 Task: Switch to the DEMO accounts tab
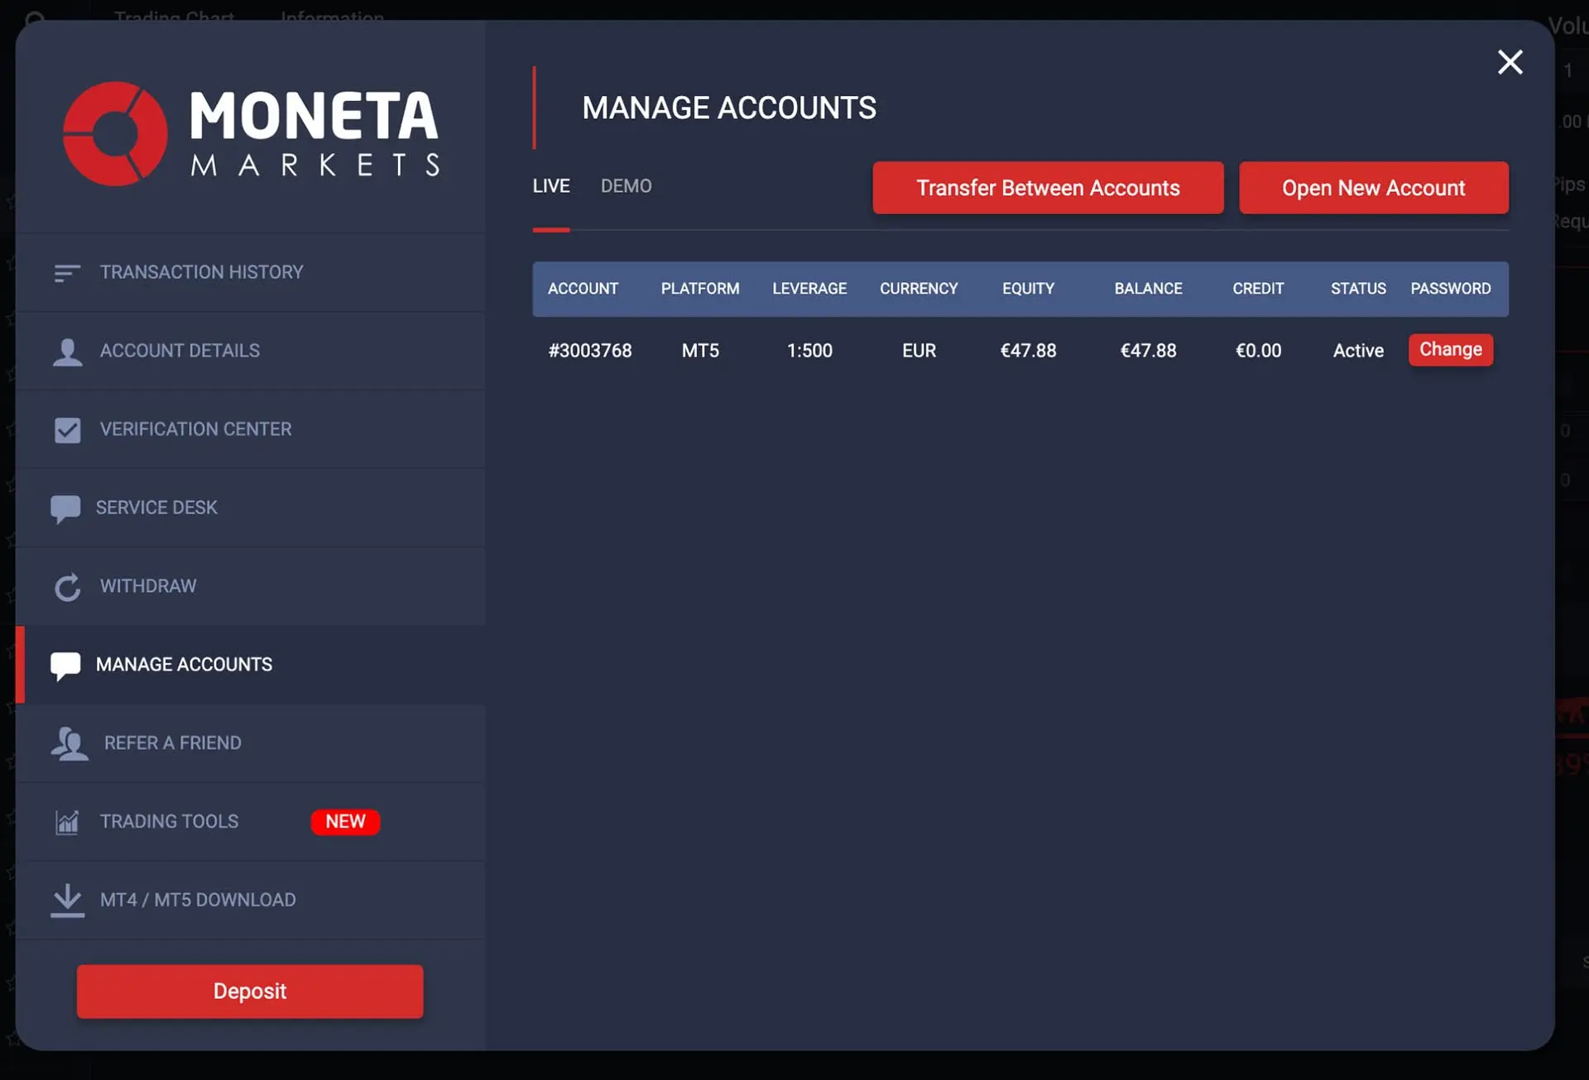[626, 186]
